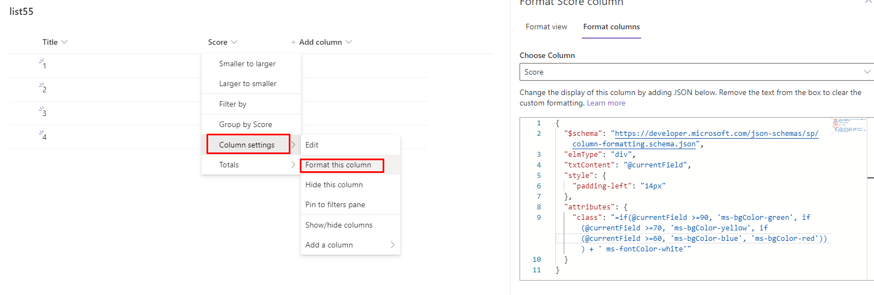Click new-item glimmer icon on row 3

coord(41,109)
